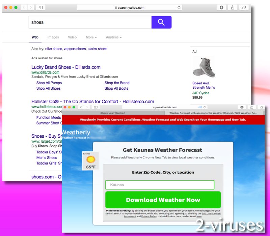
Task: Go back using the back arrow
Action: point(24,7)
